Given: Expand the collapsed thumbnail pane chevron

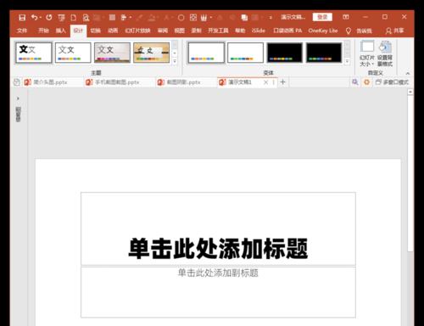Looking at the screenshot, I should (x=18, y=98).
